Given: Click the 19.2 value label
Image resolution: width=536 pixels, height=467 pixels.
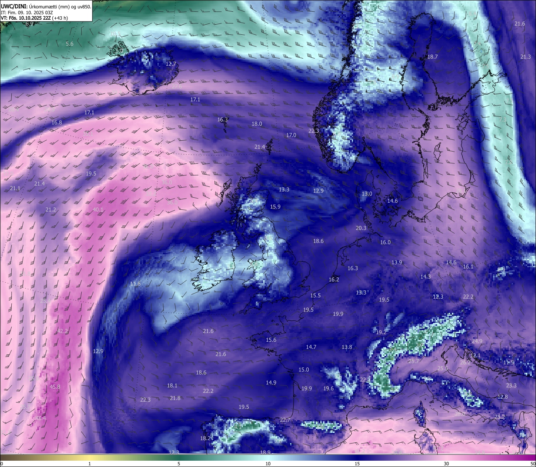Looking at the screenshot, I should [x=381, y=332].
